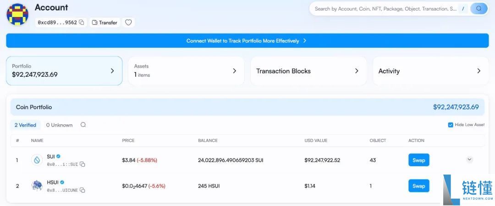
Task: Click the SUI balance 24,022,896.490659203 SUI
Action: [x=231, y=160]
